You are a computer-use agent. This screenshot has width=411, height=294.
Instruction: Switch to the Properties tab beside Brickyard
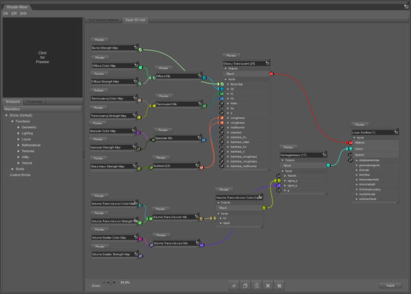click(x=35, y=101)
